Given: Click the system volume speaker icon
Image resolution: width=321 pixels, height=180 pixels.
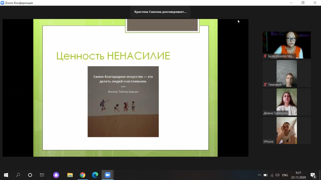Looking at the screenshot, I should 277,175.
